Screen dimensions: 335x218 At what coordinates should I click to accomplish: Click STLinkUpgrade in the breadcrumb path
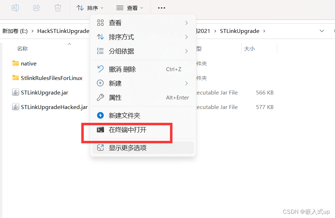tap(240, 31)
